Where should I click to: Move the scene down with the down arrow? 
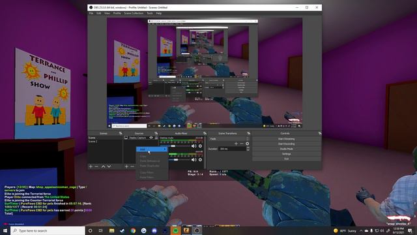tap(109, 166)
